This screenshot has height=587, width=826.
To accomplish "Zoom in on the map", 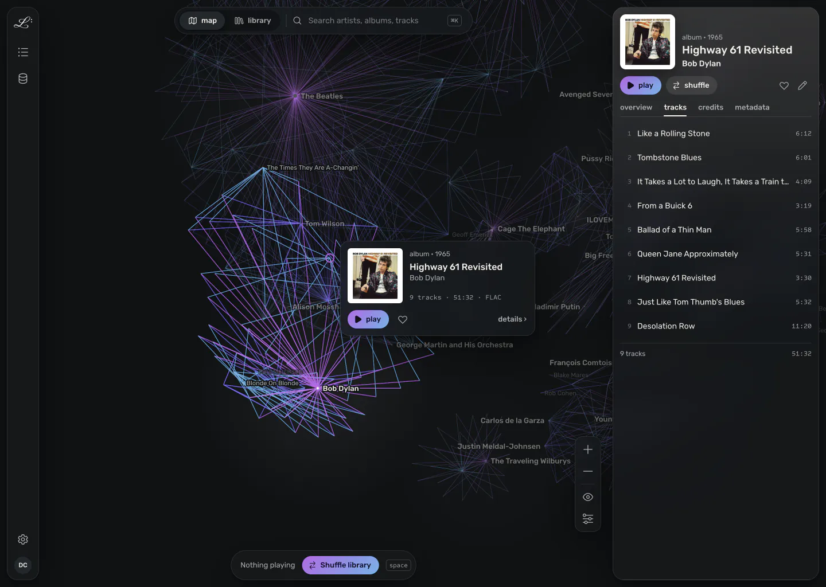I will (x=588, y=449).
